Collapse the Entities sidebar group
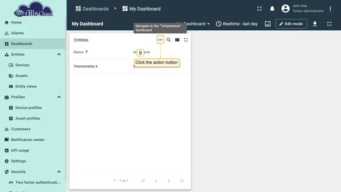 (59, 55)
